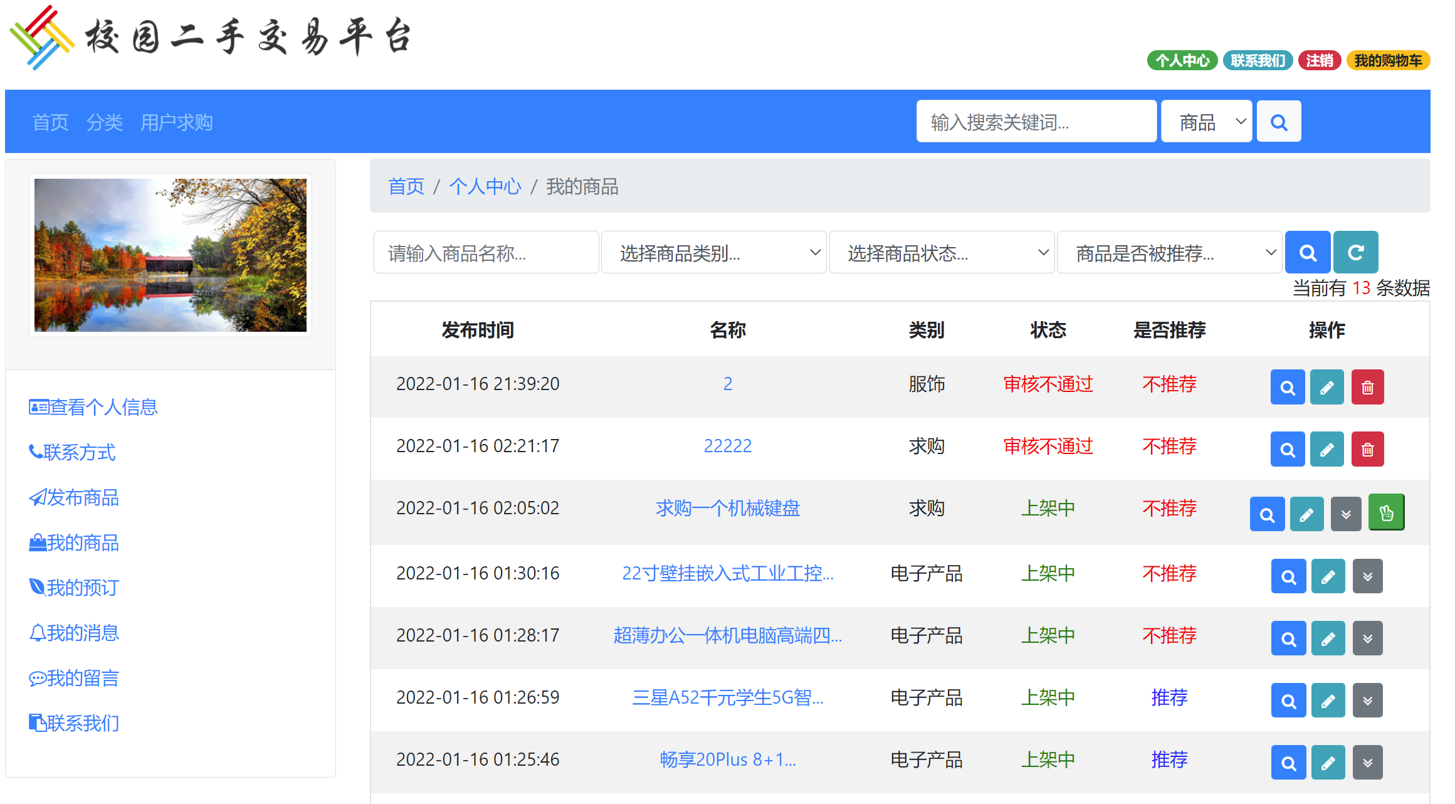Take down the 三星A52千元学生5G智 product
This screenshot has width=1455, height=804.
(1367, 701)
